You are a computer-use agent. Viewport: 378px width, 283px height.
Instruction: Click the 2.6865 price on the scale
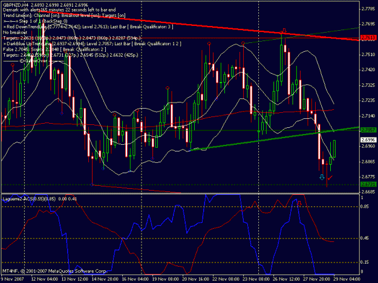368,162
